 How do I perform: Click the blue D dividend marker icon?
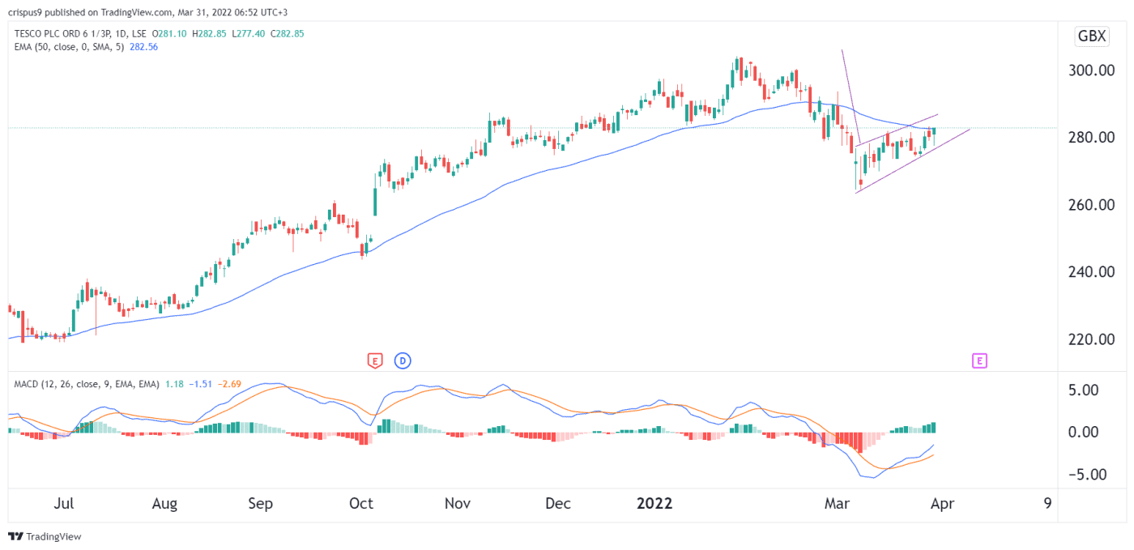(403, 360)
